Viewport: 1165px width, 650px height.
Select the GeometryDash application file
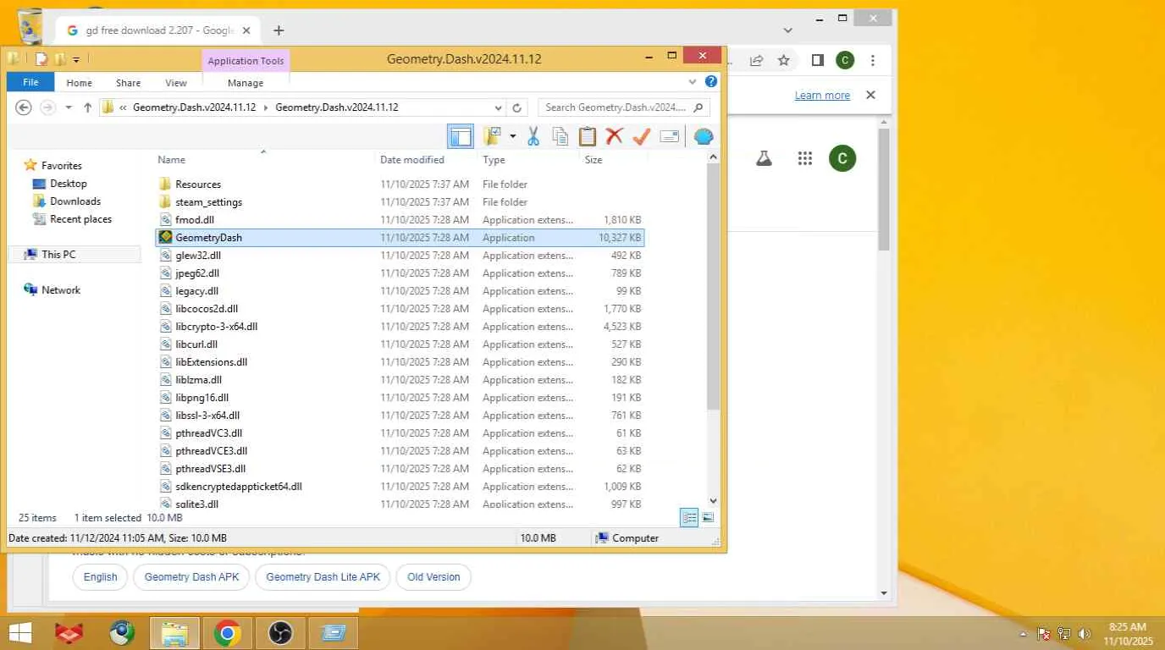coord(400,238)
